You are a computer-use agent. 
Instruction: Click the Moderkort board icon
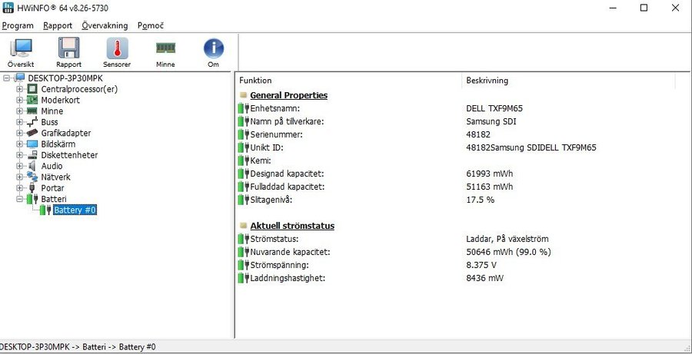click(32, 100)
